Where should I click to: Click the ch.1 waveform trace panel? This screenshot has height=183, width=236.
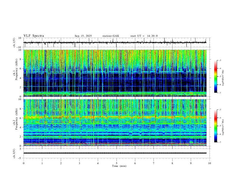tap(117, 42)
